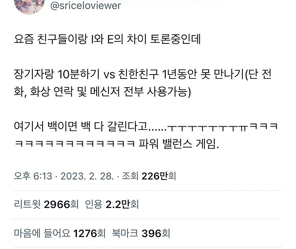
Task: View the 마음에 들어요 1276회 likes list
Action: point(60,233)
